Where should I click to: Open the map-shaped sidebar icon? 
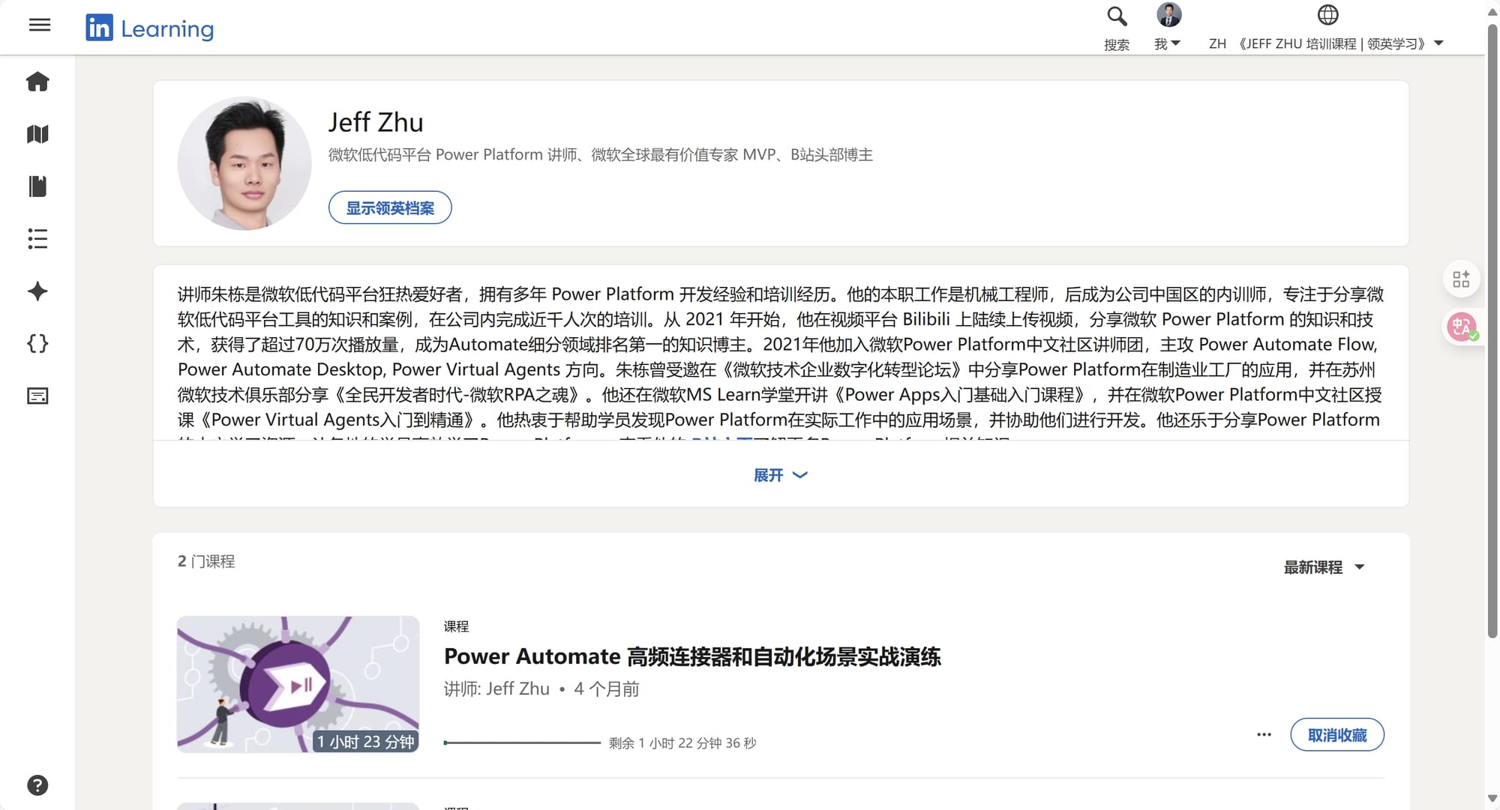coord(37,134)
